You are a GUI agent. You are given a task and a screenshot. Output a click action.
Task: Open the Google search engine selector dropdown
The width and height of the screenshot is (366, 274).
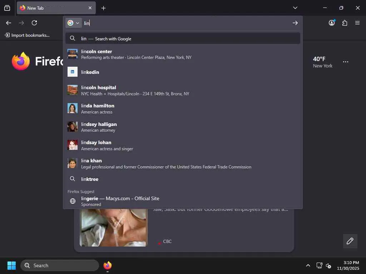(74, 23)
